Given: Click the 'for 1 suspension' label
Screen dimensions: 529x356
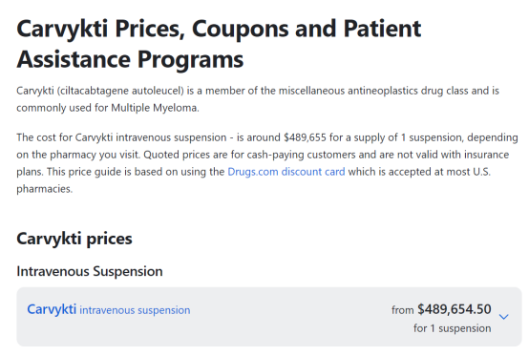Looking at the screenshot, I should (x=452, y=328).
